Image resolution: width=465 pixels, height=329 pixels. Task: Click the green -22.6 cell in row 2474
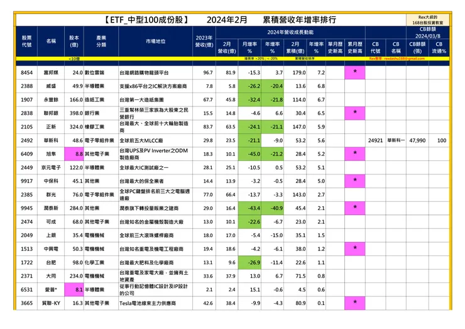click(249, 222)
